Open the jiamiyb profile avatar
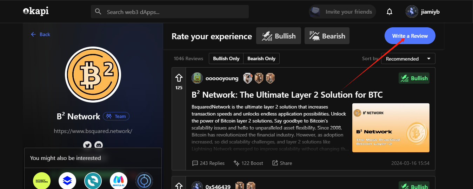Viewport: 473px width, 189px height. [412, 12]
